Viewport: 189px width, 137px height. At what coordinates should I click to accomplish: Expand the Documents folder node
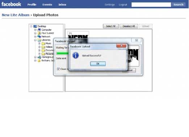tap(39, 50)
